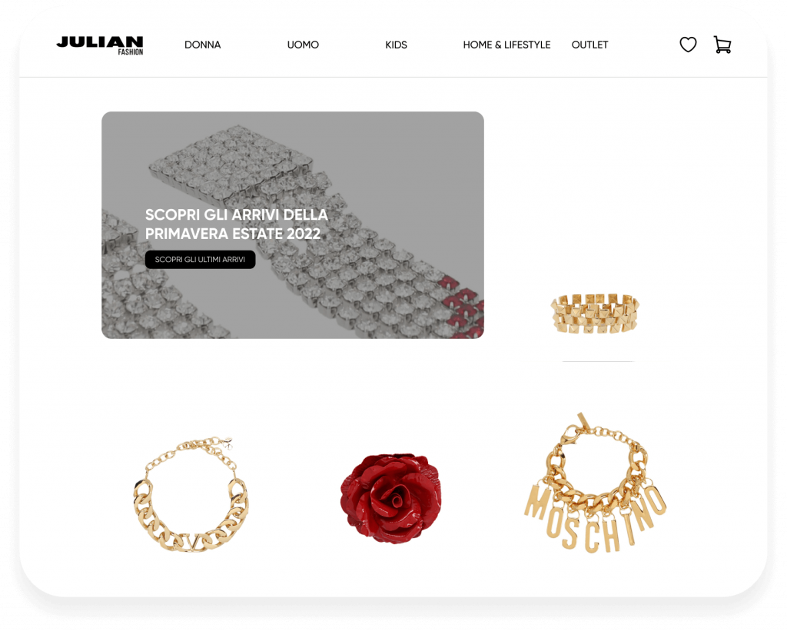787x631 pixels.
Task: Click the FASHION text under the logo
Action: click(131, 51)
